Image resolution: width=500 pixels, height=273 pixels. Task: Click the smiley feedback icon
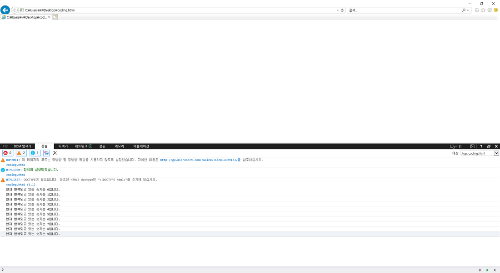[x=496, y=10]
